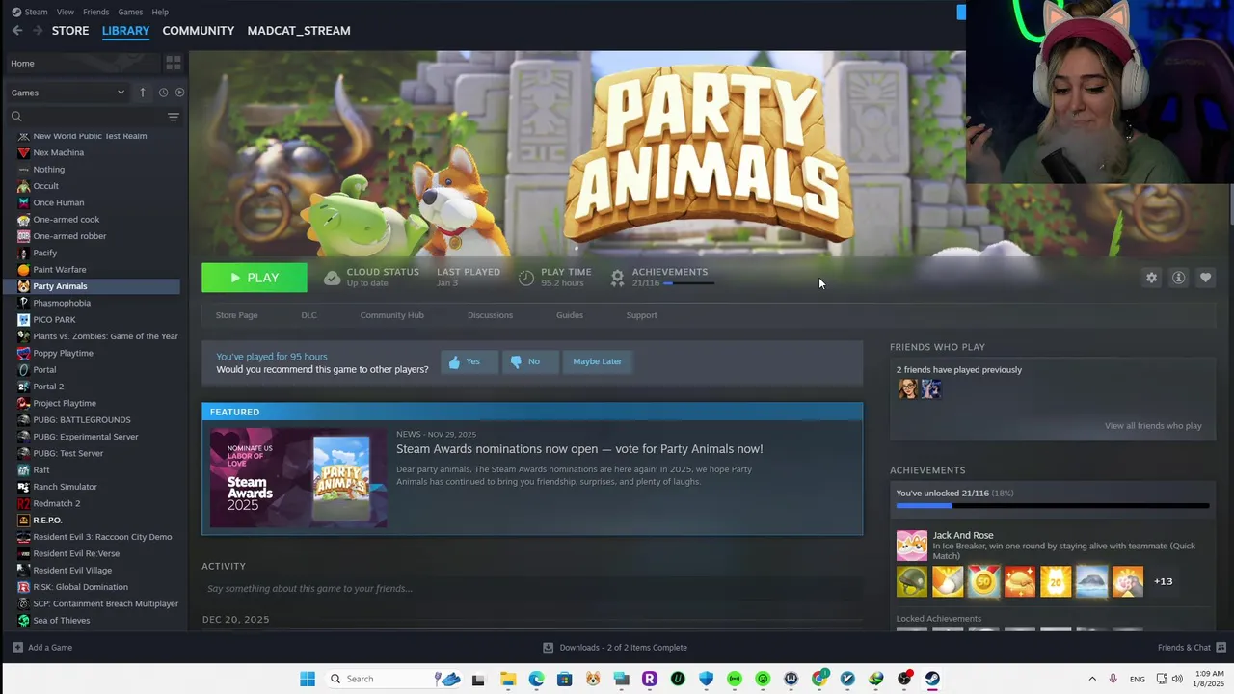This screenshot has width=1234, height=694.
Task: Click the 50 medal achievement badge
Action: click(983, 581)
